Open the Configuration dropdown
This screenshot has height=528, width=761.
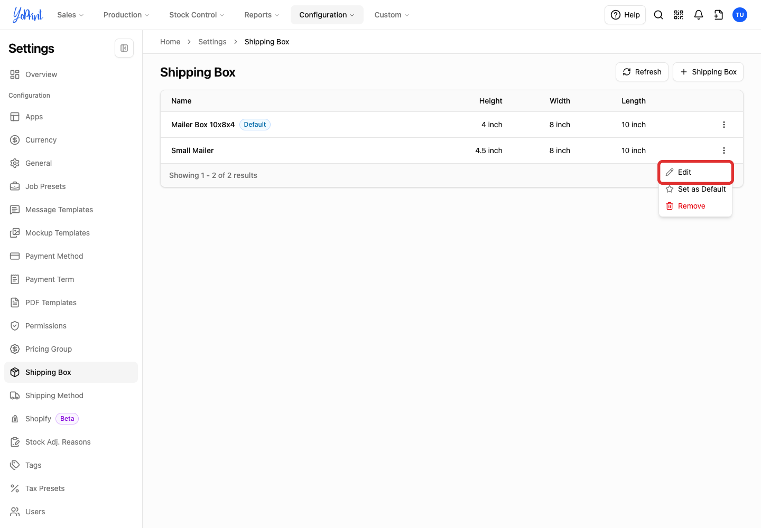[327, 15]
